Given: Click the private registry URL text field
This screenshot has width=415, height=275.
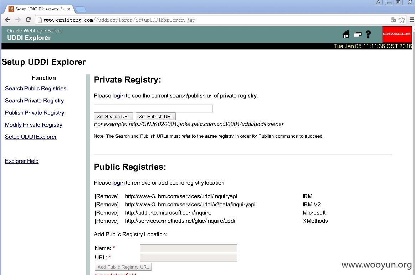Looking at the screenshot, I should 153,108.
